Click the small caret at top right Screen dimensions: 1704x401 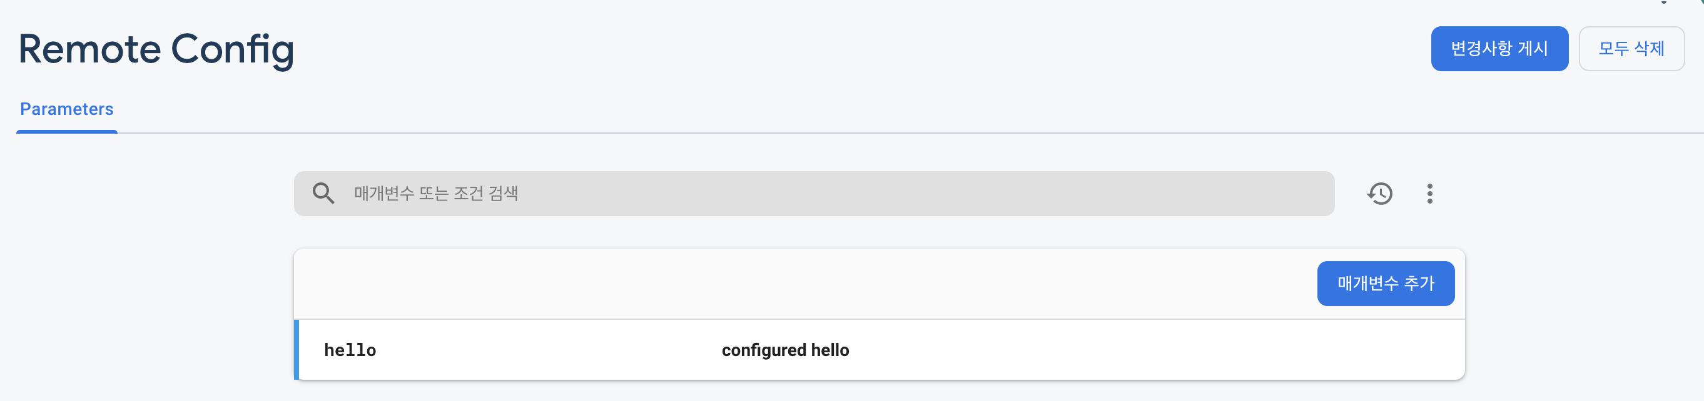[1663, 2]
